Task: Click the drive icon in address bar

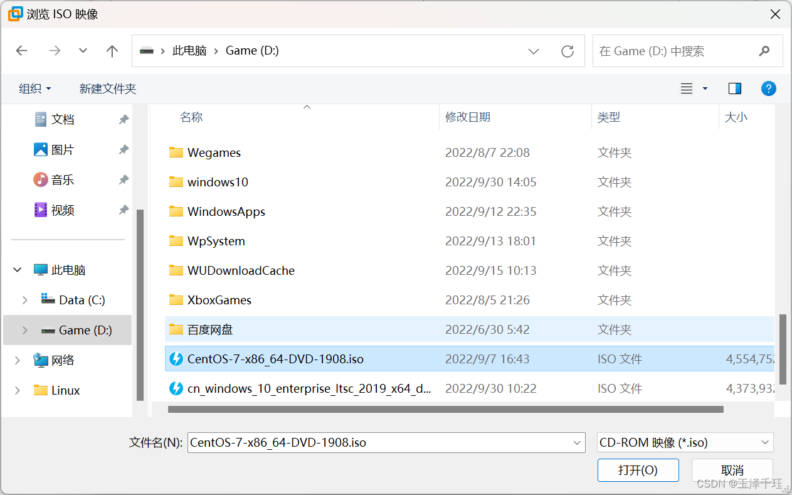Action: pos(147,51)
